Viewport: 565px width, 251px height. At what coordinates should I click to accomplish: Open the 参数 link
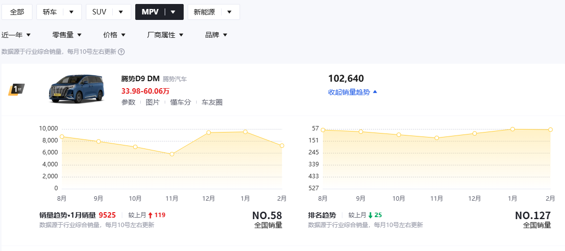[128, 102]
